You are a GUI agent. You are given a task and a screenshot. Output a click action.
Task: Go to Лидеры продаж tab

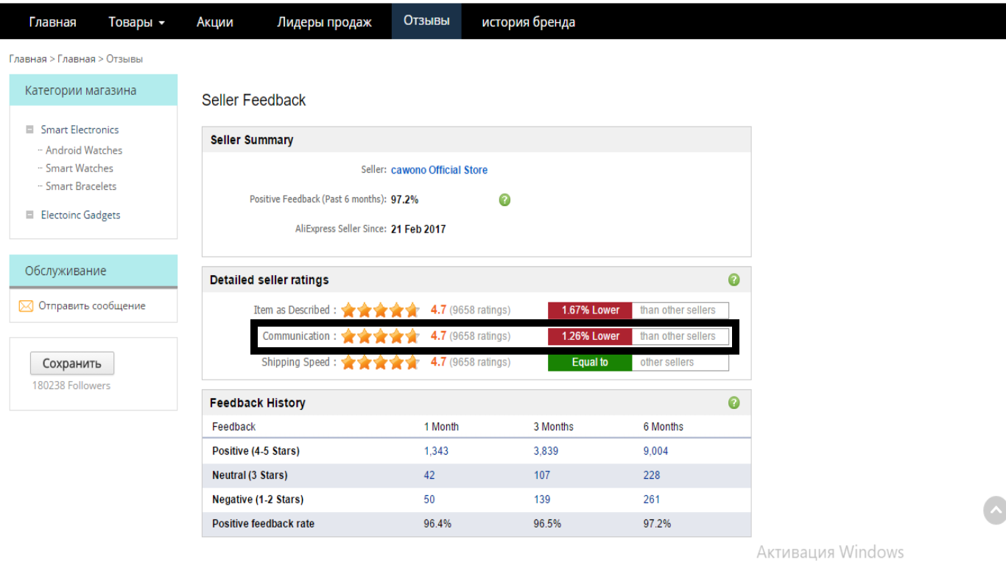pos(324,22)
